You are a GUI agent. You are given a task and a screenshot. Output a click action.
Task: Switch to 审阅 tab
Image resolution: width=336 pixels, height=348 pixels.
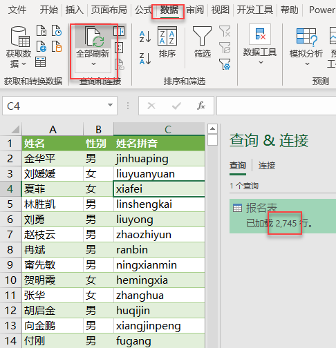pyautogui.click(x=195, y=10)
